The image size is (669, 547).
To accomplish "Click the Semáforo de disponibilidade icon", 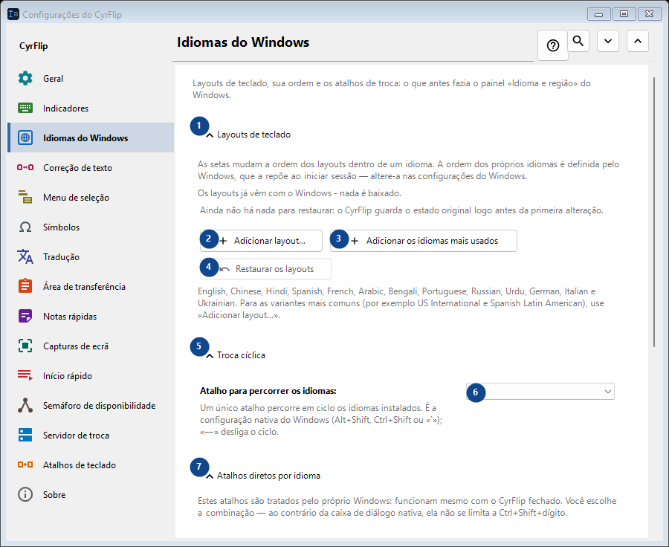I will pos(25,405).
